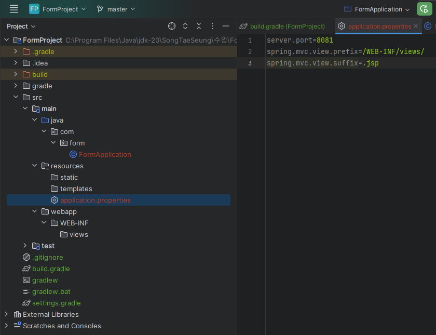Image resolution: width=436 pixels, height=335 pixels.
Task: Open the Project view dropdown
Action: pyautogui.click(x=21, y=26)
